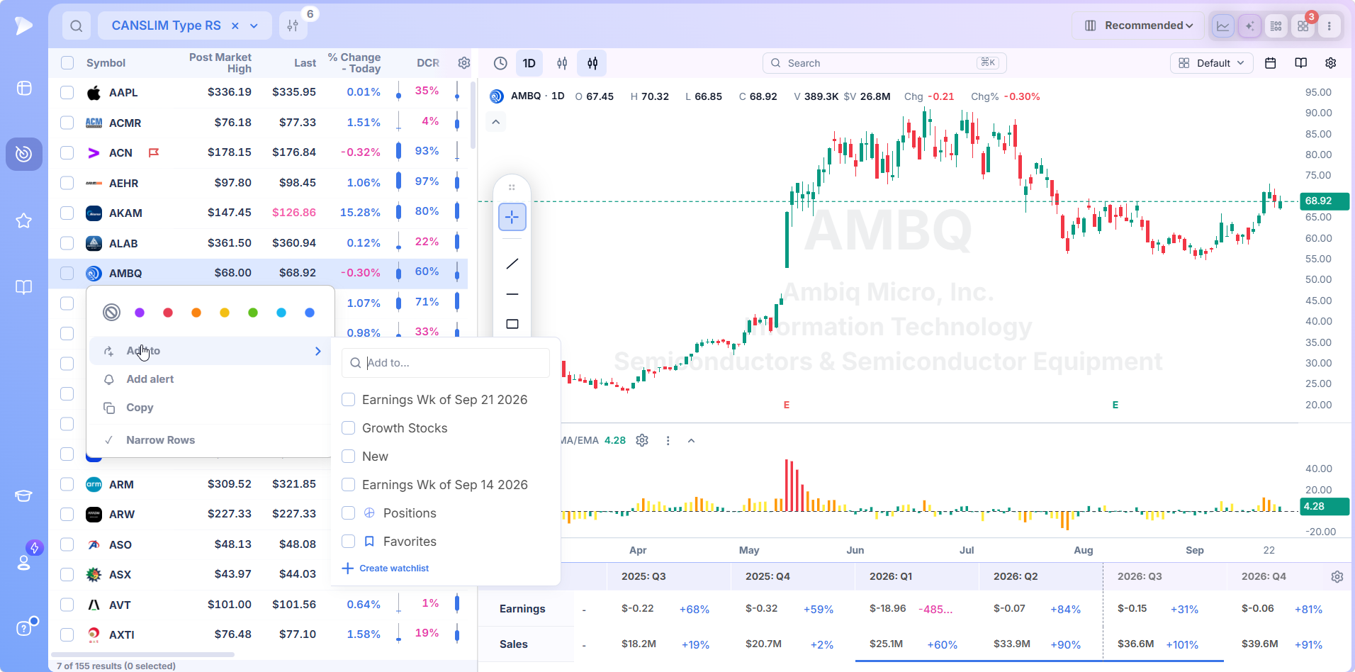Select the trend line drawing tool

coord(512,264)
